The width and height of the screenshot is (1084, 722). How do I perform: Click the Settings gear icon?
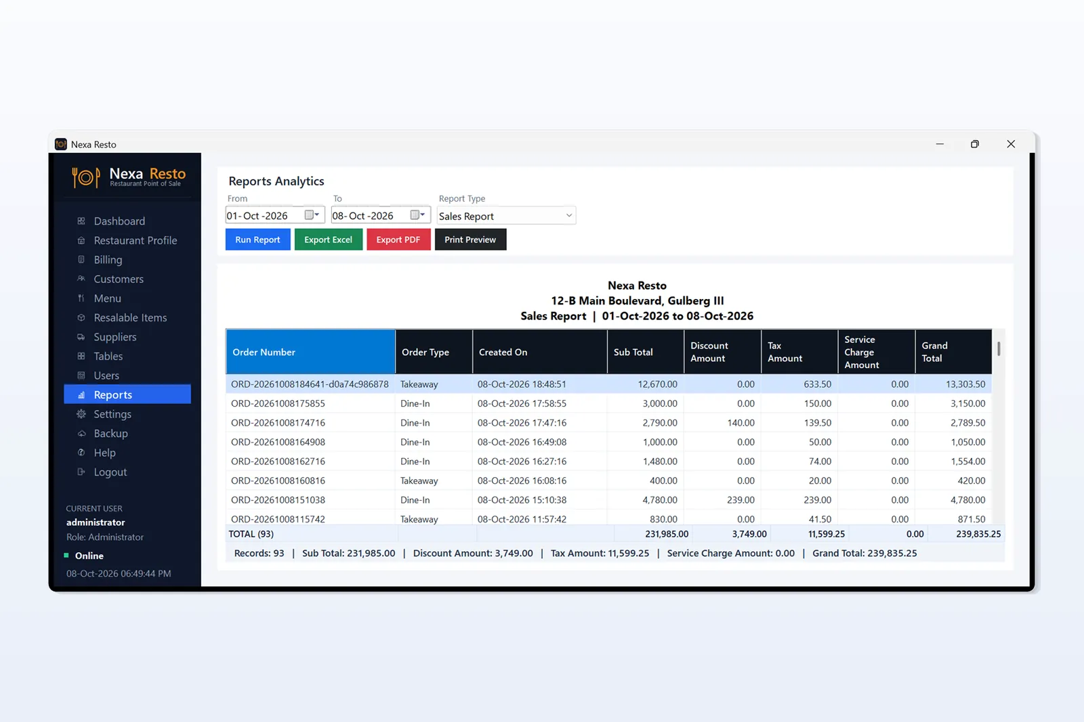pyautogui.click(x=81, y=414)
